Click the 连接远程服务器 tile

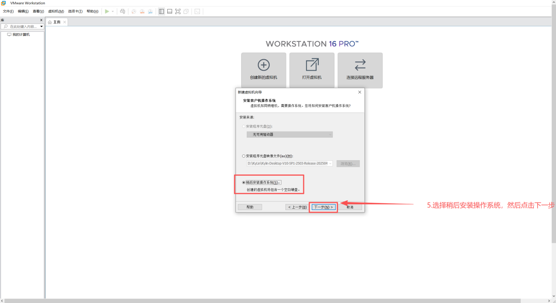360,71
